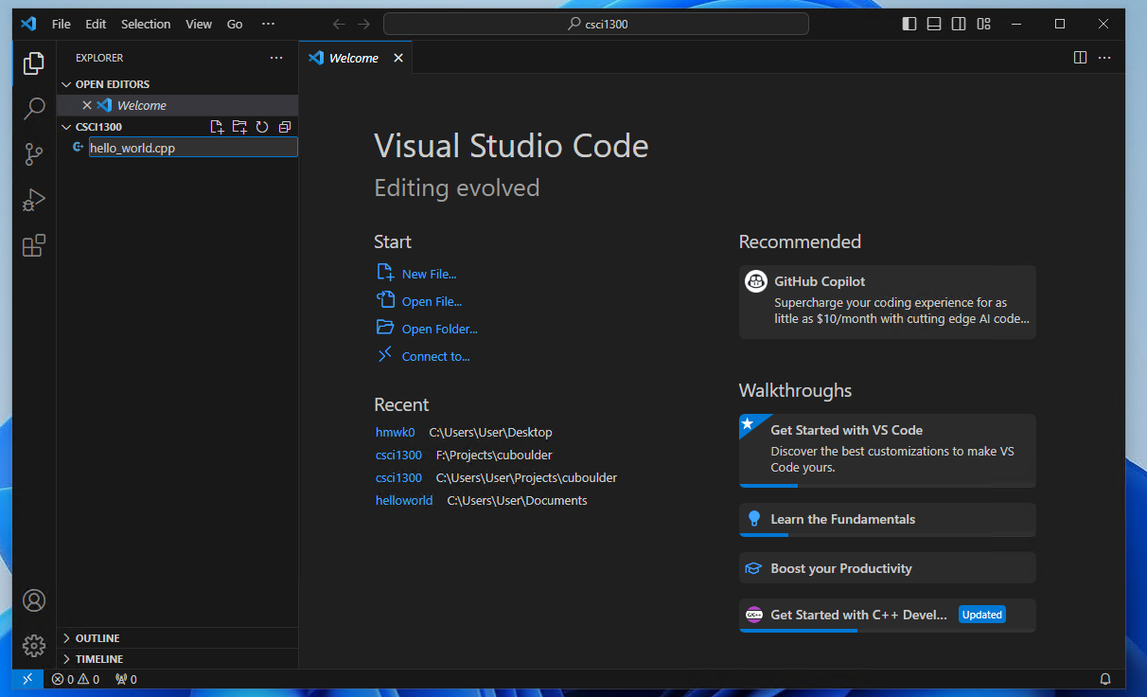
Task: Open the Run and Debug view icon
Action: [x=34, y=200]
